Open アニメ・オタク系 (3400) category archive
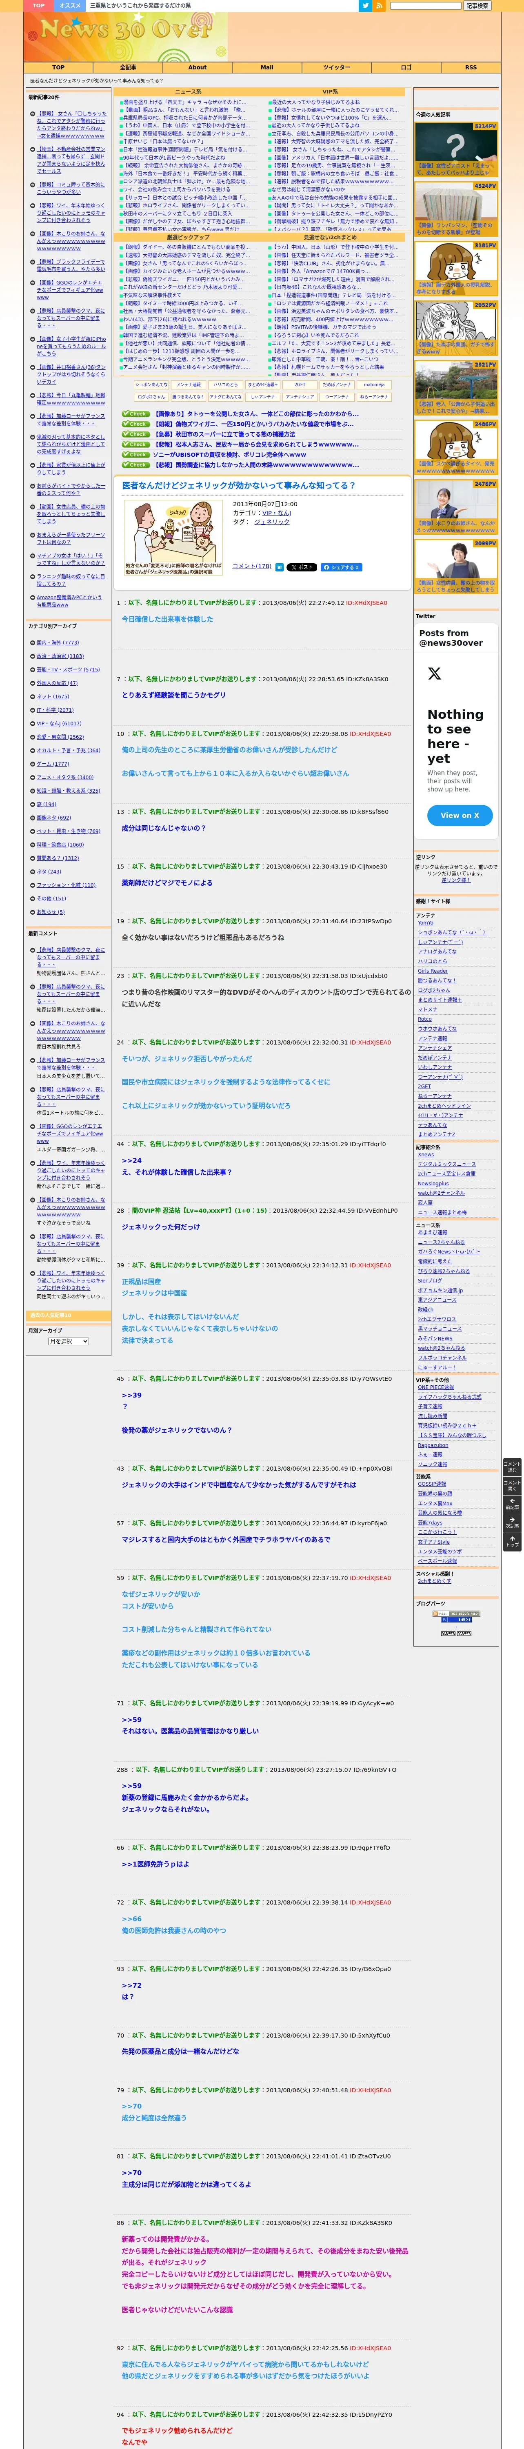 pyautogui.click(x=66, y=778)
